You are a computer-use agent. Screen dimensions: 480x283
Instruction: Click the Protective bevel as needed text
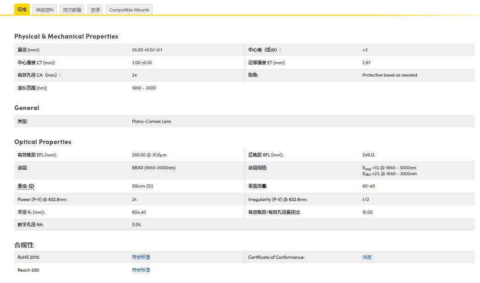[x=389, y=75]
